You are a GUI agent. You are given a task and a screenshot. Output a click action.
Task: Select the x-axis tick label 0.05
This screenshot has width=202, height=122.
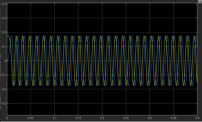(x=31, y=118)
